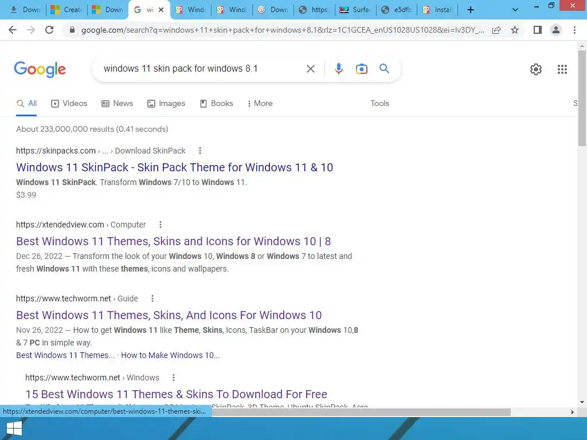The height and width of the screenshot is (440, 587).
Task: Clear the search box with X
Action: 310,69
